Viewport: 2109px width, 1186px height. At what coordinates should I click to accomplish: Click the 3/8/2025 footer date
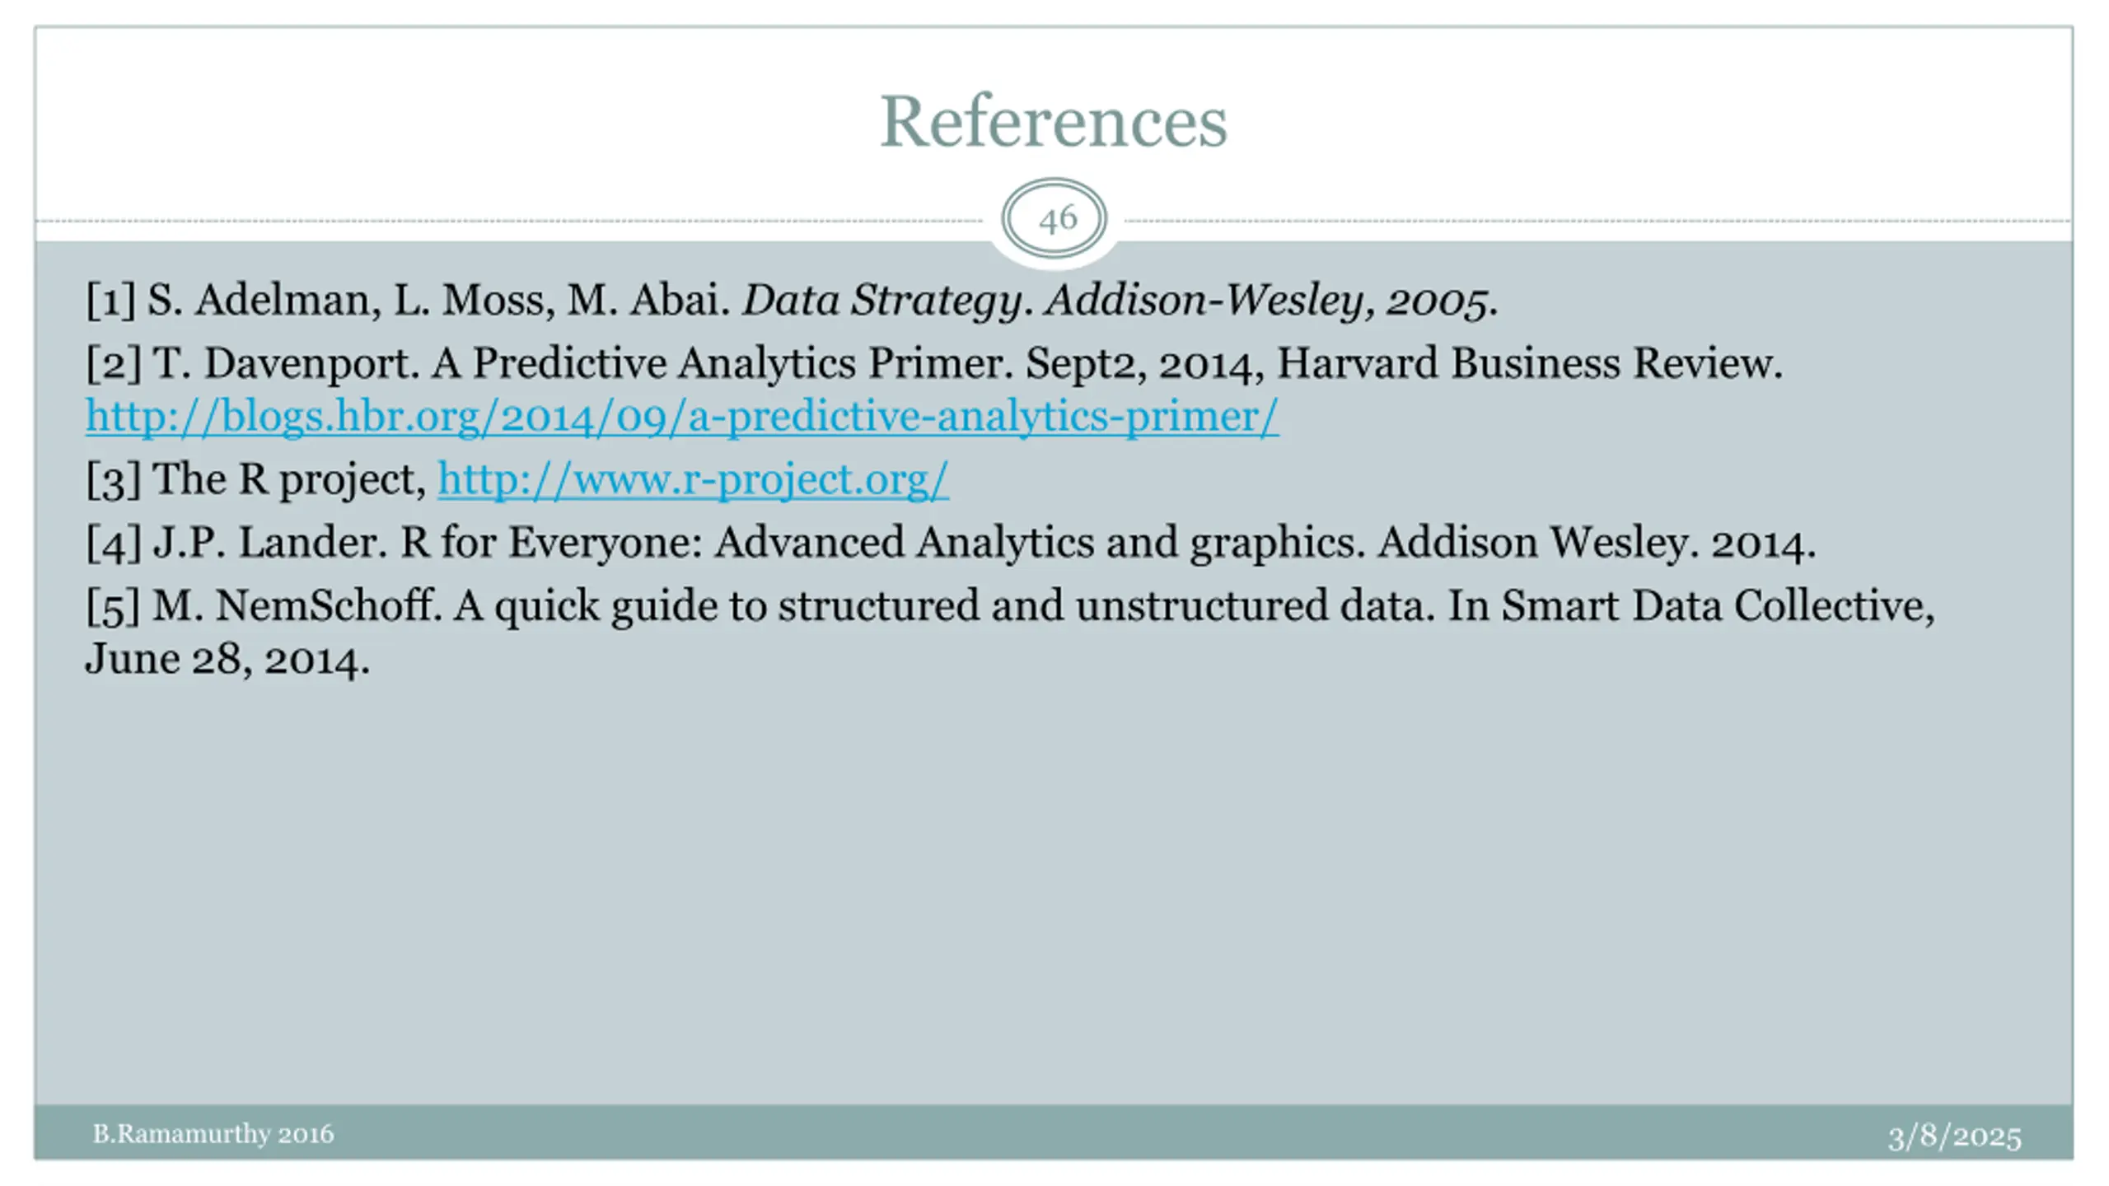[x=1954, y=1137]
